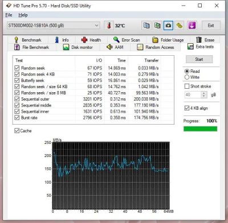
Task: Click the Exit button
Action: pyautogui.click(x=211, y=26)
